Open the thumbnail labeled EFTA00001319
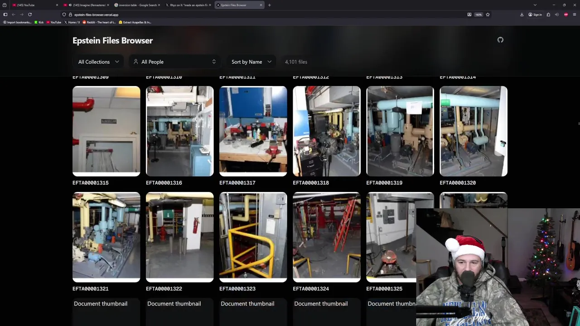Screen dimensions: 580x326 point(400,131)
